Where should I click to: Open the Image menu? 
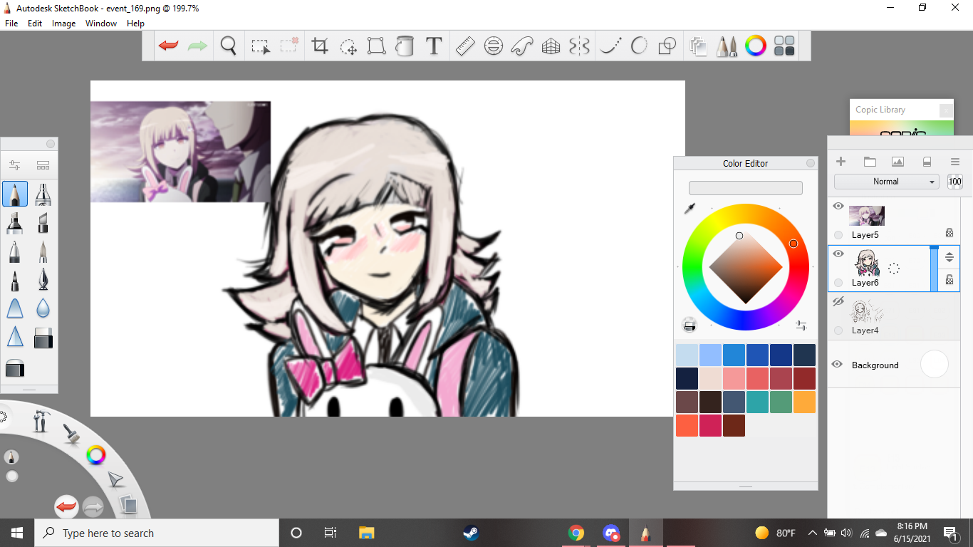point(63,24)
